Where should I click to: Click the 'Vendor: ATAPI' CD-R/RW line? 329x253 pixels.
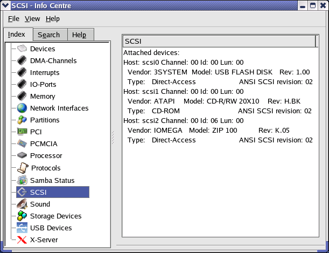tap(214, 101)
